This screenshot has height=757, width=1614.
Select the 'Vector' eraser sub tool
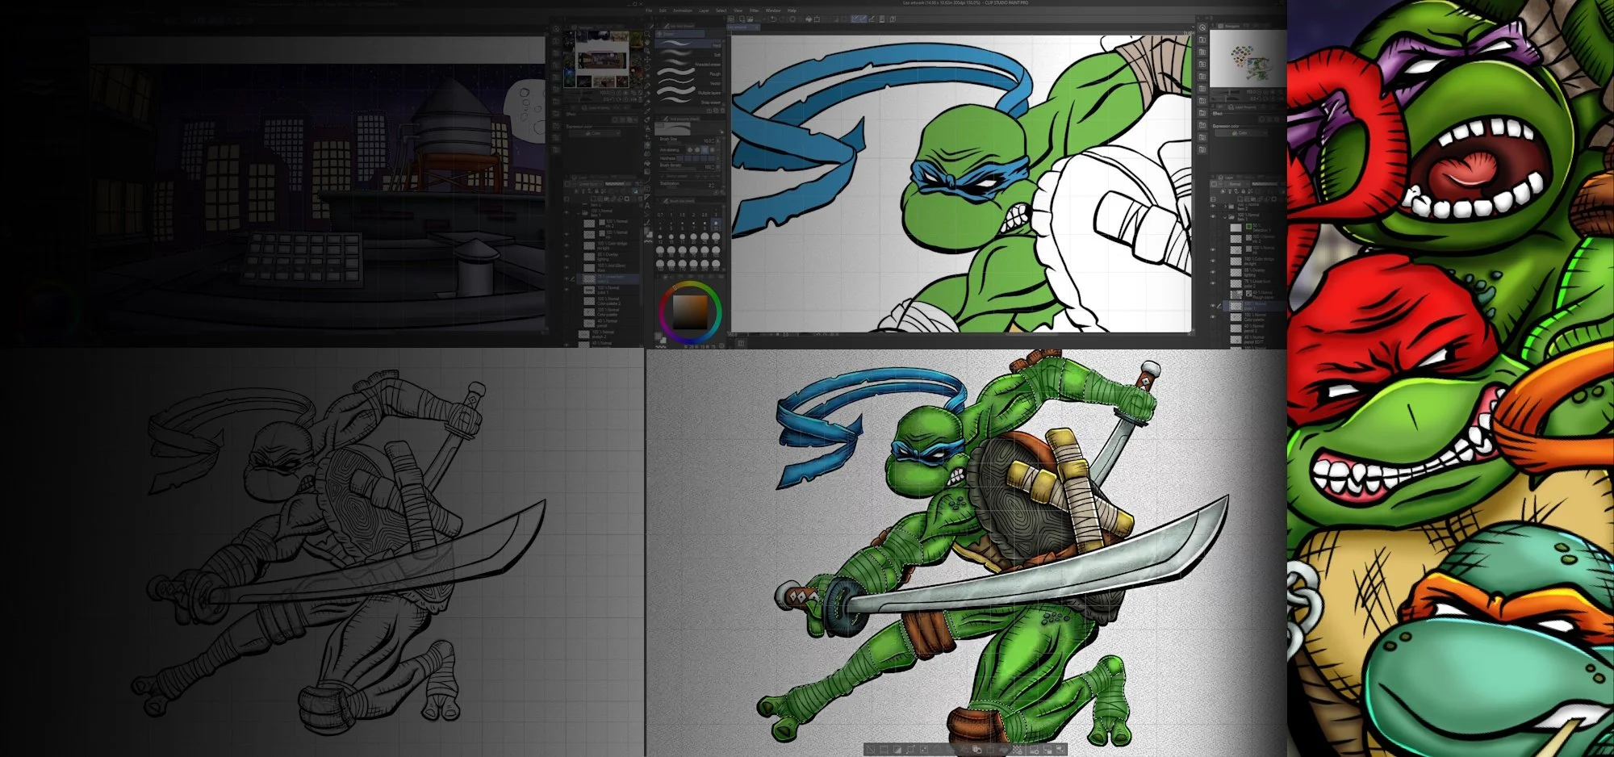click(x=688, y=82)
